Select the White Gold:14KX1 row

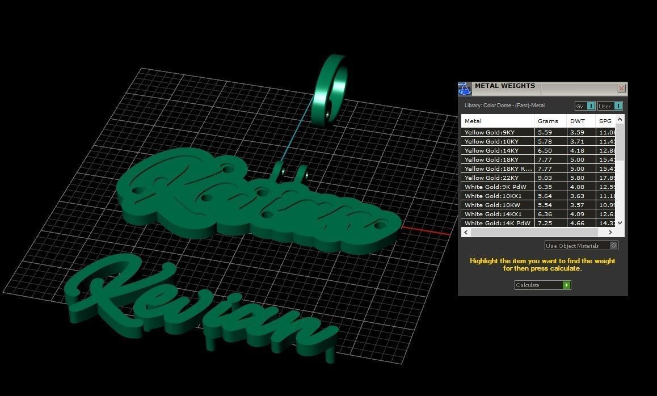point(538,214)
